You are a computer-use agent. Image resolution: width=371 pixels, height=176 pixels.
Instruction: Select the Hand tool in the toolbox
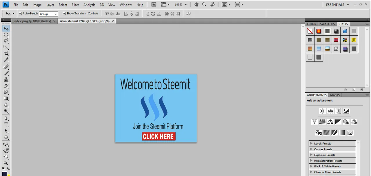(6, 157)
